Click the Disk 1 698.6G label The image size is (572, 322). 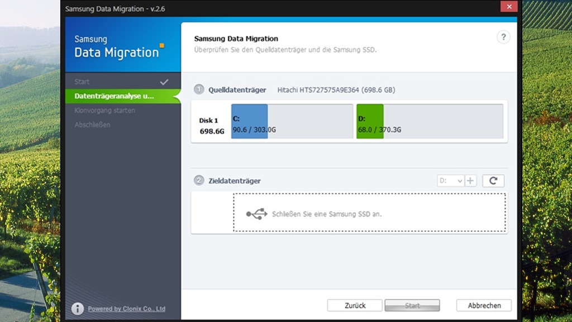[212, 126]
